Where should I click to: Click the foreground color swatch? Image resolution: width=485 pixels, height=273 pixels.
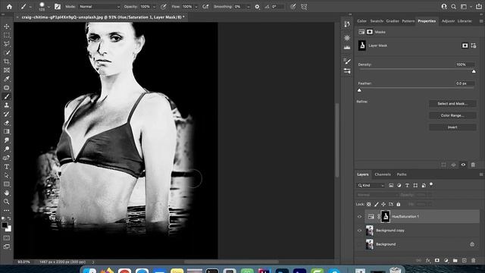click(x=5, y=225)
